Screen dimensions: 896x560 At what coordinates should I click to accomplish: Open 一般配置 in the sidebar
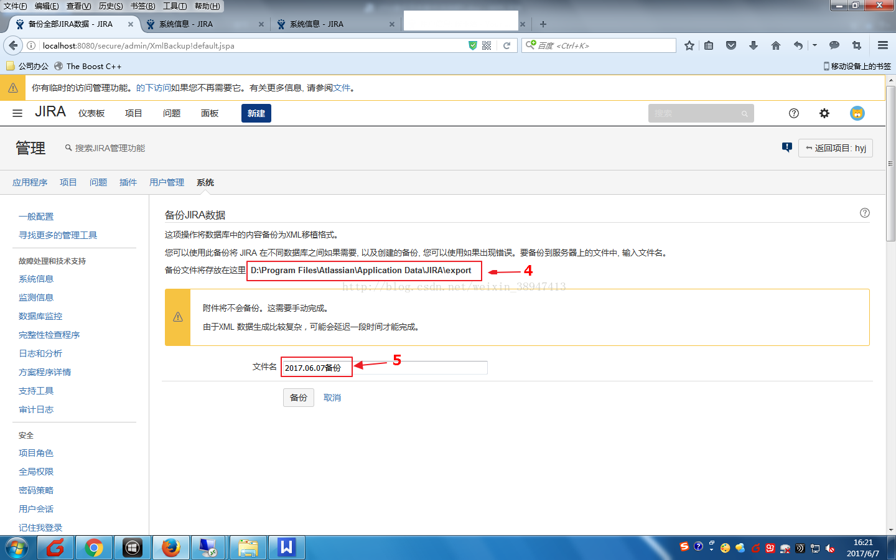pyautogui.click(x=36, y=217)
